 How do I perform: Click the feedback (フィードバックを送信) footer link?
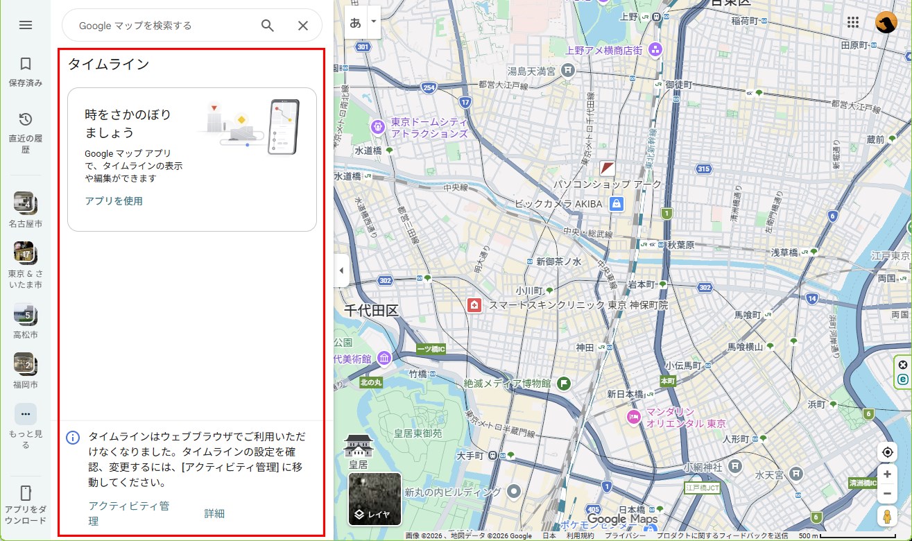click(x=722, y=536)
